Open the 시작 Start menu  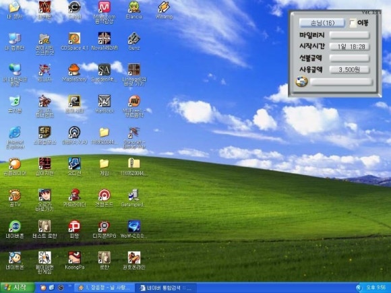(17, 288)
